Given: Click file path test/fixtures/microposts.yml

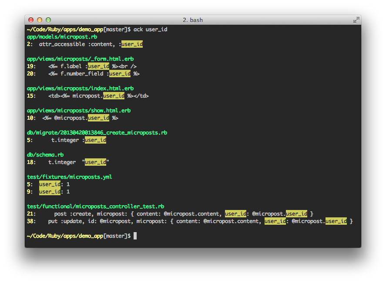Looking at the screenshot, I should (70, 177).
